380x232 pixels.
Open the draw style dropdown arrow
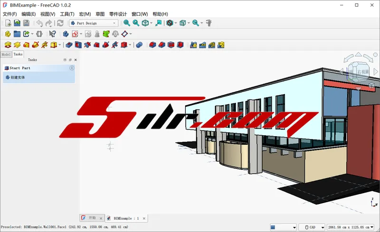point(176,23)
